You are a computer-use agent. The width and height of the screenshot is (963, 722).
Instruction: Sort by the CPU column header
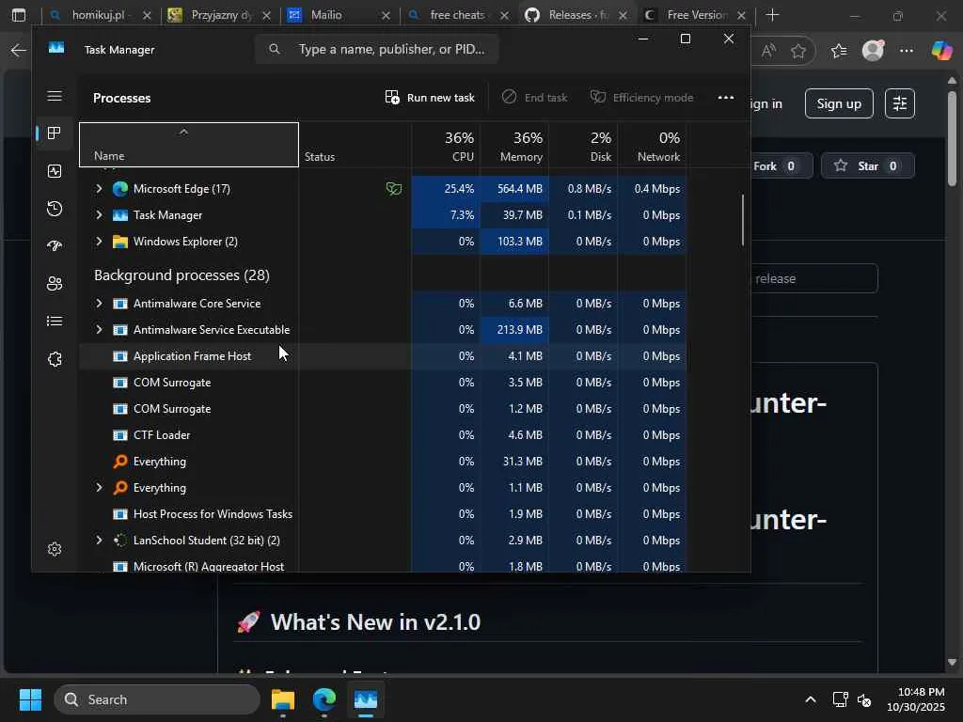coord(446,145)
